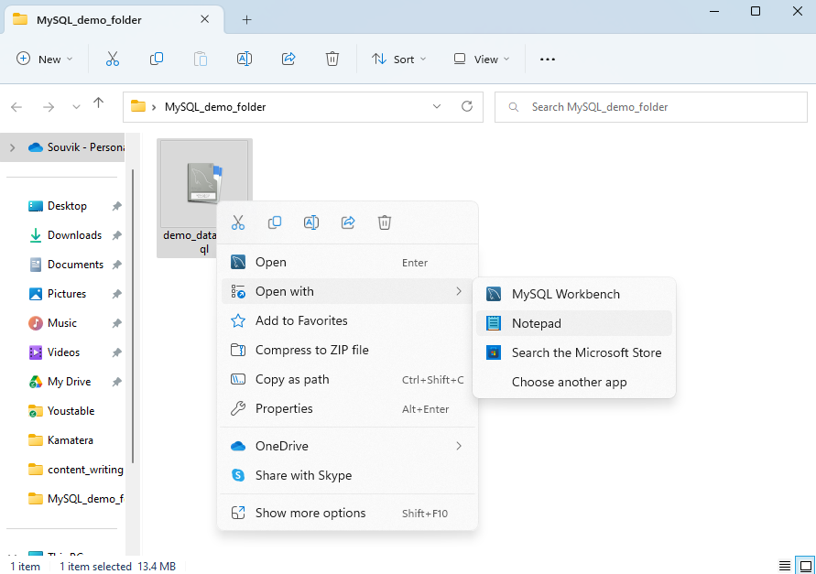Click the Copy icon in the toolbar

pyautogui.click(x=156, y=59)
